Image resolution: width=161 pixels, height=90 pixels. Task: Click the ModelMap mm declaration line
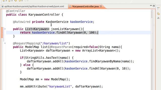pyautogui.click(x=45, y=79)
